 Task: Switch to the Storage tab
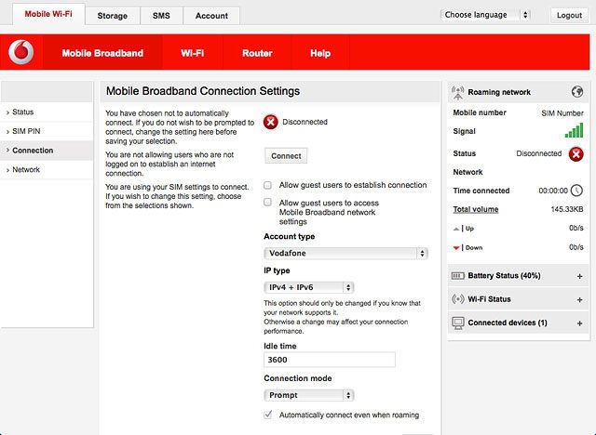pos(112,16)
